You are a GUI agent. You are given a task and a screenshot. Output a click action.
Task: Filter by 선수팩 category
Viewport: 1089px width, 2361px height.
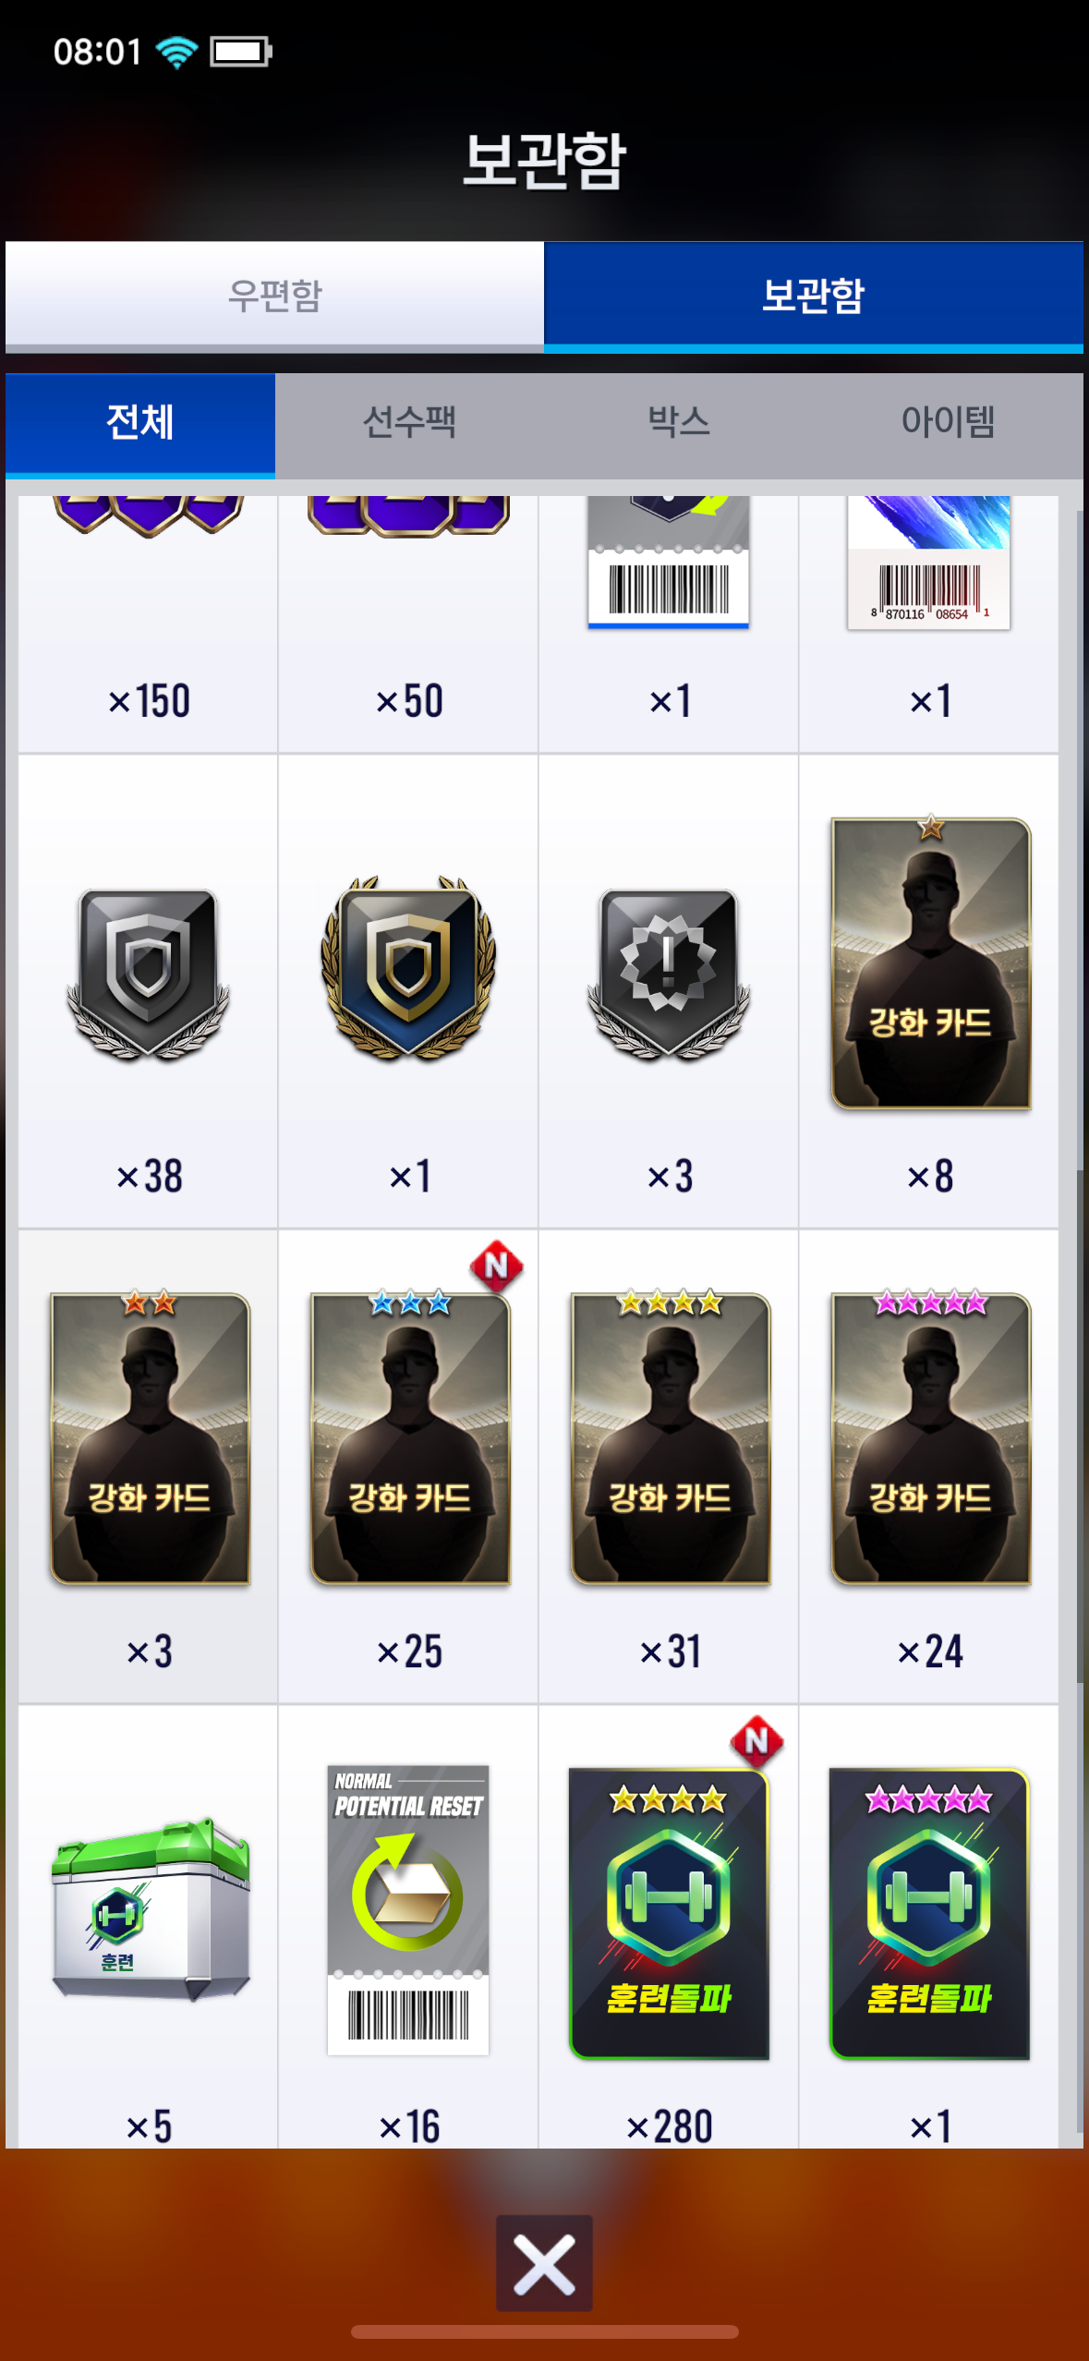(x=409, y=424)
